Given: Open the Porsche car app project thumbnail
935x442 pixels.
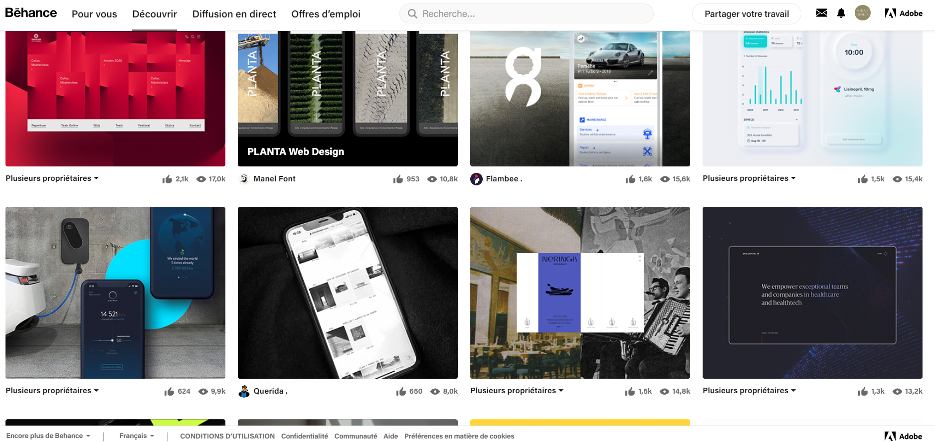Looking at the screenshot, I should [x=580, y=99].
